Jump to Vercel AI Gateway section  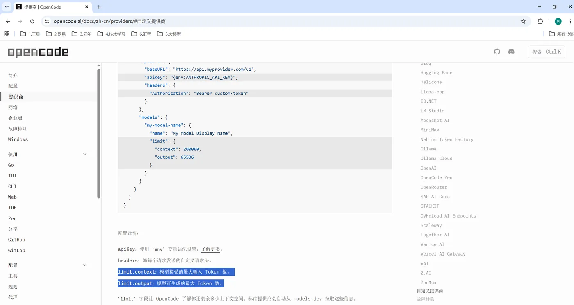(x=443, y=254)
